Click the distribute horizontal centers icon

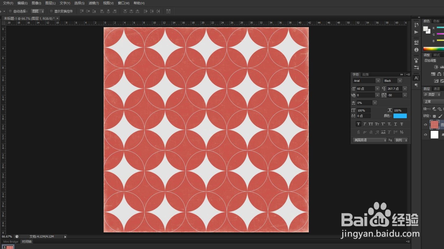pyautogui.click(x=152, y=11)
